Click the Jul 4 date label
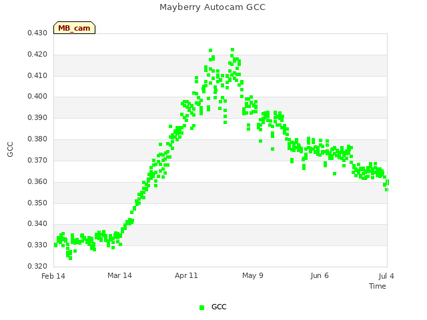This screenshot has width=427, height=320. 386,276
